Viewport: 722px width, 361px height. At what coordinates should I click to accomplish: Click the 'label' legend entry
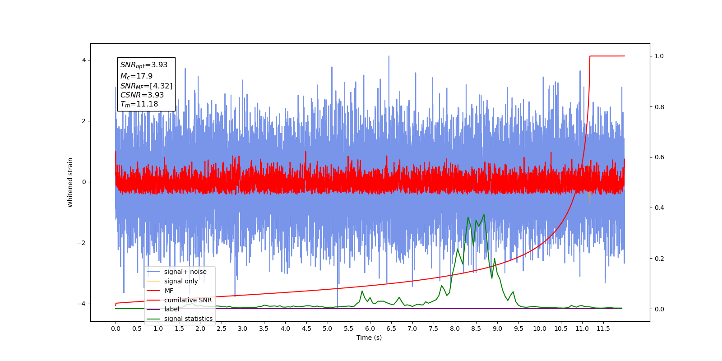[x=172, y=309]
